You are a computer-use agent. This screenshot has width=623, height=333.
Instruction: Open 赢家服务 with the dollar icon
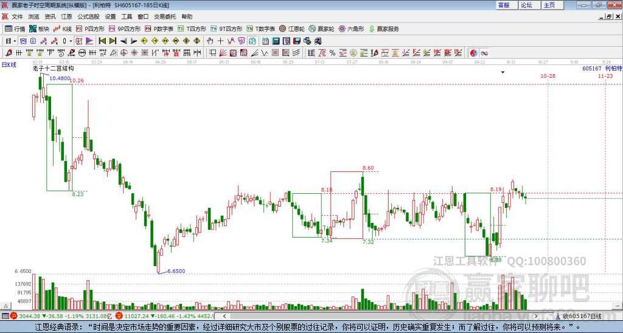pyautogui.click(x=384, y=29)
